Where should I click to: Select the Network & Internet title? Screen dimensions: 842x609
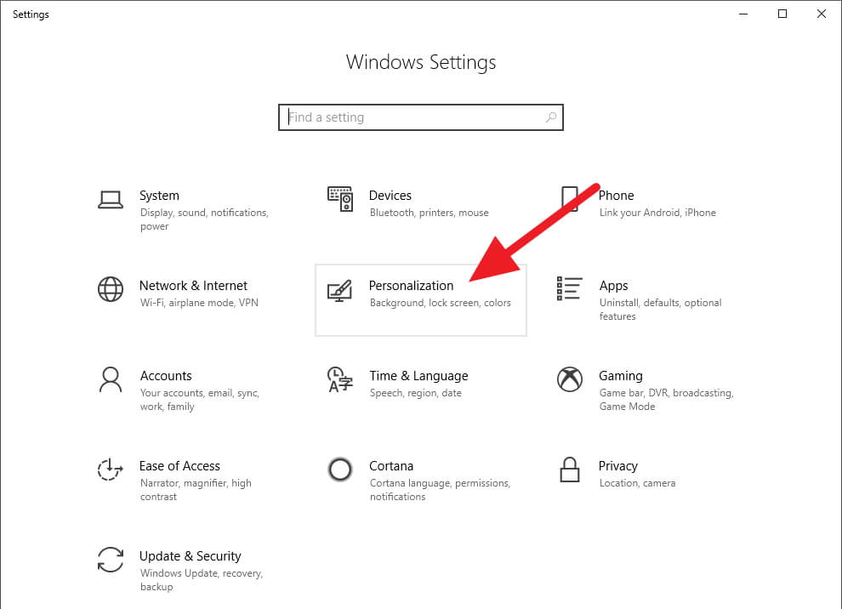[193, 286]
